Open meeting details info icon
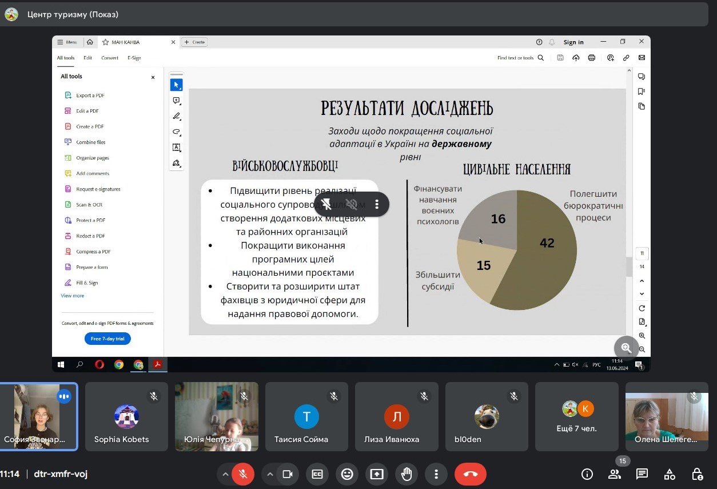This screenshot has width=717, height=489. coord(587,474)
